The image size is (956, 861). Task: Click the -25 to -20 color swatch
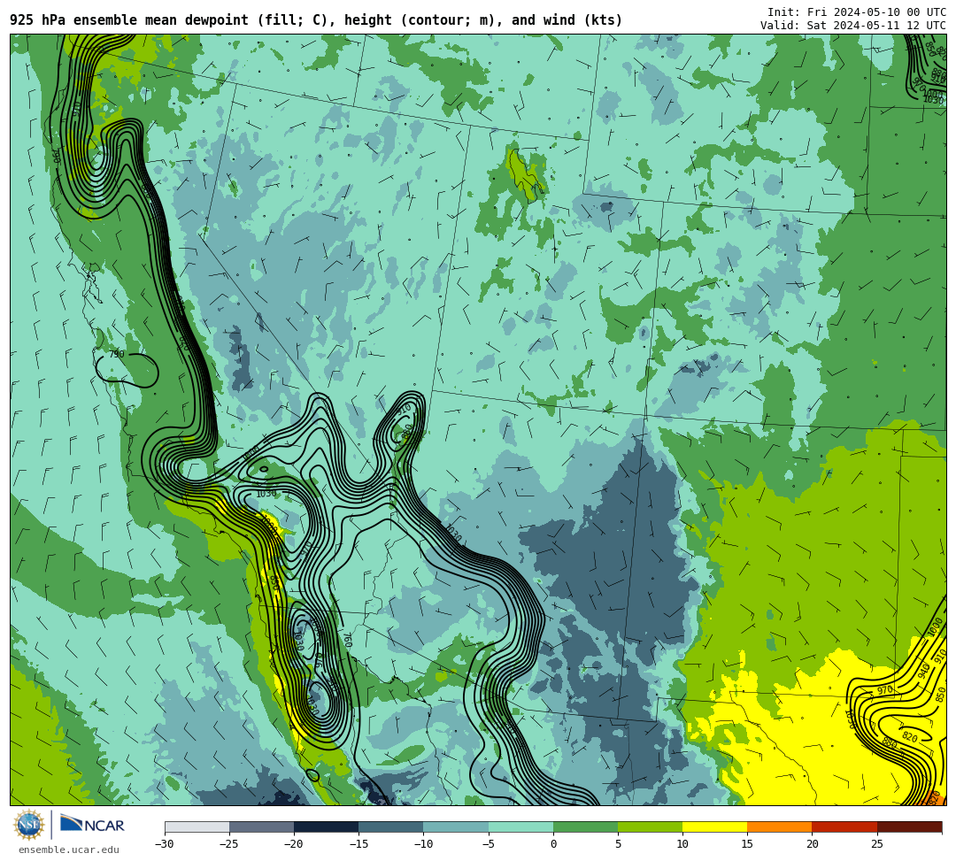[261, 826]
